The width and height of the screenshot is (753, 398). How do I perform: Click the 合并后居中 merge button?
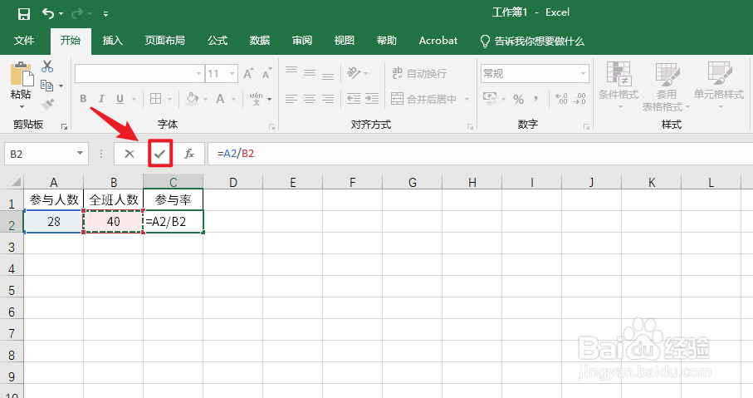(423, 99)
